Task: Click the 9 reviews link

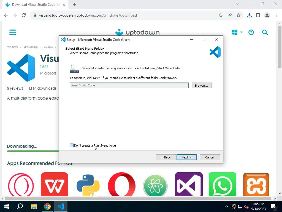Action: (x=15, y=88)
